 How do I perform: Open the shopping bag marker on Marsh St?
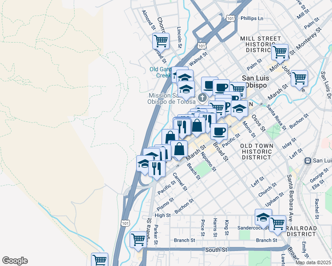click(179, 149)
